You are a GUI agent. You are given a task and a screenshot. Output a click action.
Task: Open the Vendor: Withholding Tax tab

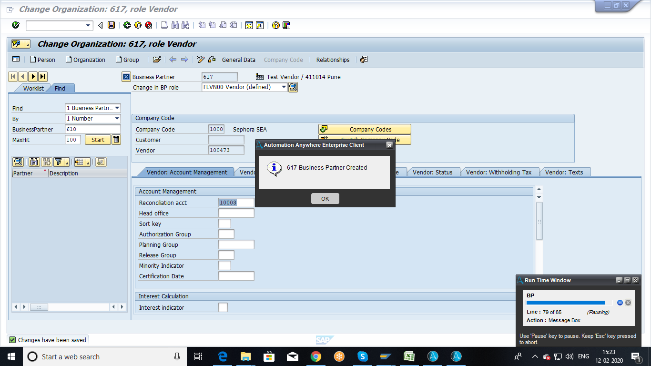[498, 172]
